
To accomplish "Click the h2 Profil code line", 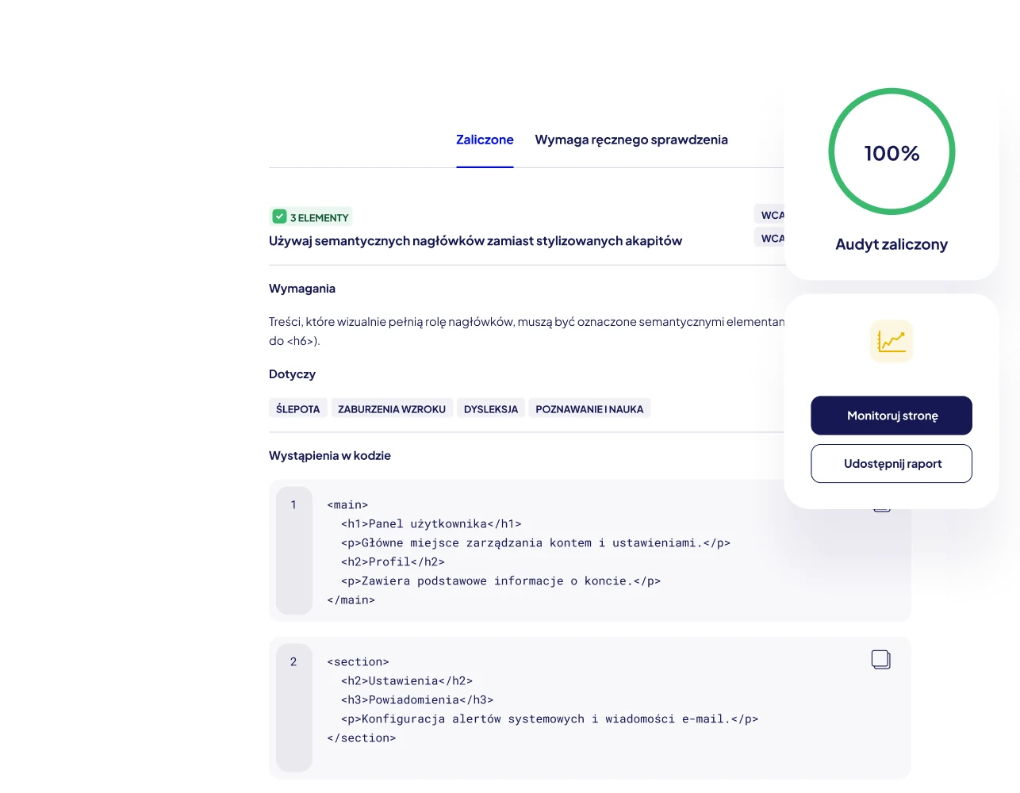I will coord(393,562).
